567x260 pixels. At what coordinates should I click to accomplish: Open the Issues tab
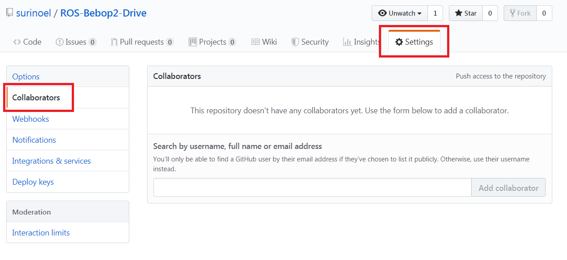[76, 42]
